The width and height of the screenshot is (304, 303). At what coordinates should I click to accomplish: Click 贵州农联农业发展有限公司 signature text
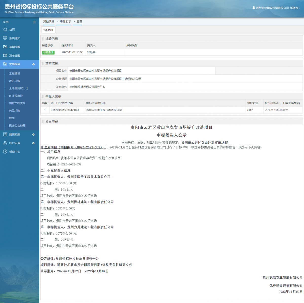[282, 277]
